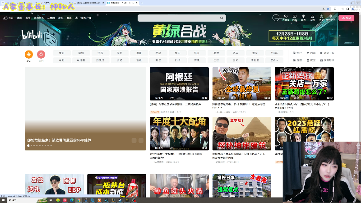Open the 新歌热榜 music chart icon link

(327, 60)
